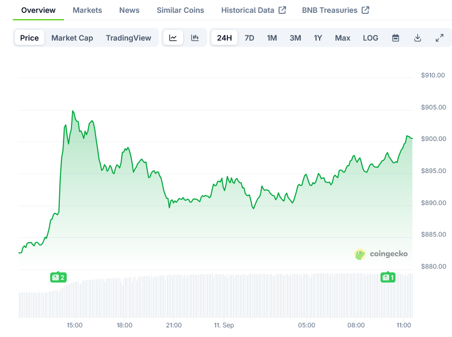452x337 pixels.
Task: Switch chart to Market Cap
Action: coord(72,38)
